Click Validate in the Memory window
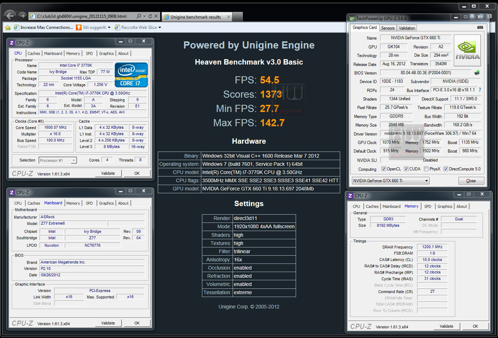This screenshot has height=338, width=498. tap(446, 326)
